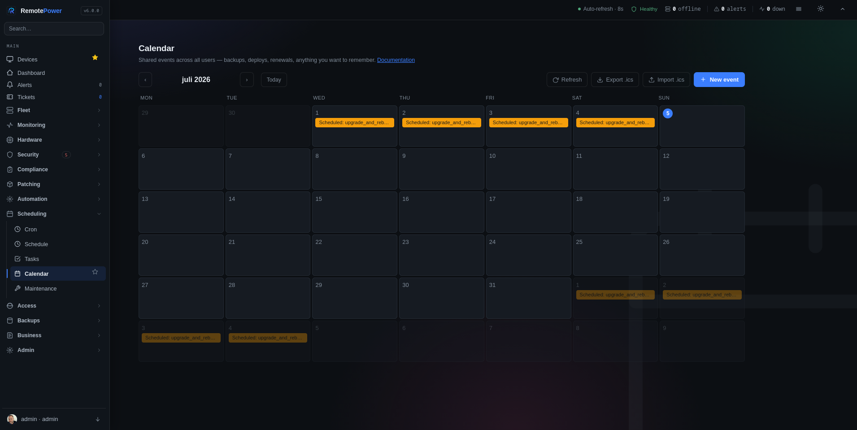This screenshot has height=430, width=857.
Task: Click the list lines icon in top bar
Action: pos(799,9)
